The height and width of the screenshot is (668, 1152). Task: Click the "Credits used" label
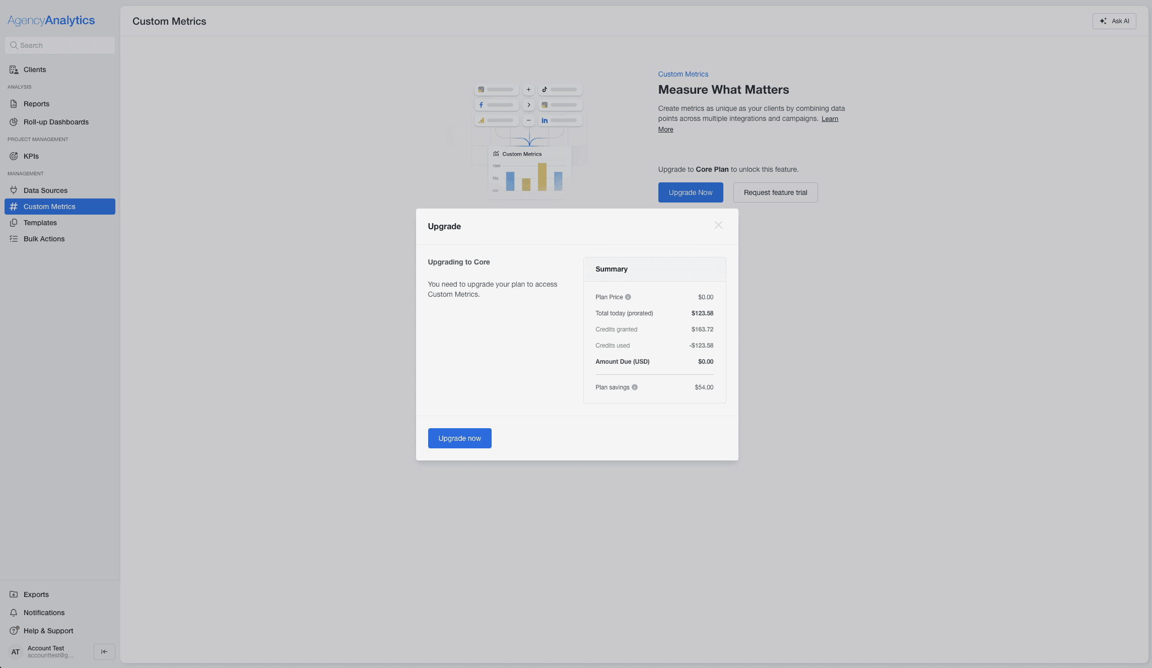pos(613,346)
